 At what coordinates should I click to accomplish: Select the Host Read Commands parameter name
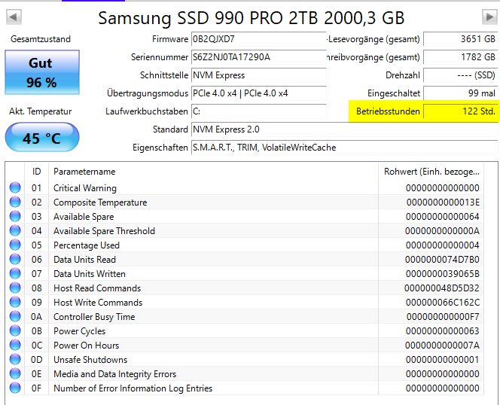(97, 288)
